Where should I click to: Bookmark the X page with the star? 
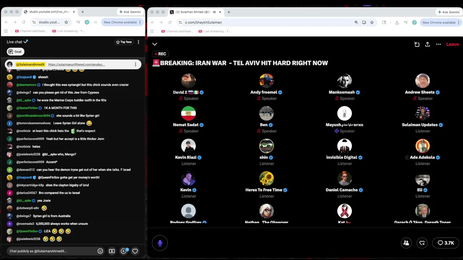coord(372,22)
